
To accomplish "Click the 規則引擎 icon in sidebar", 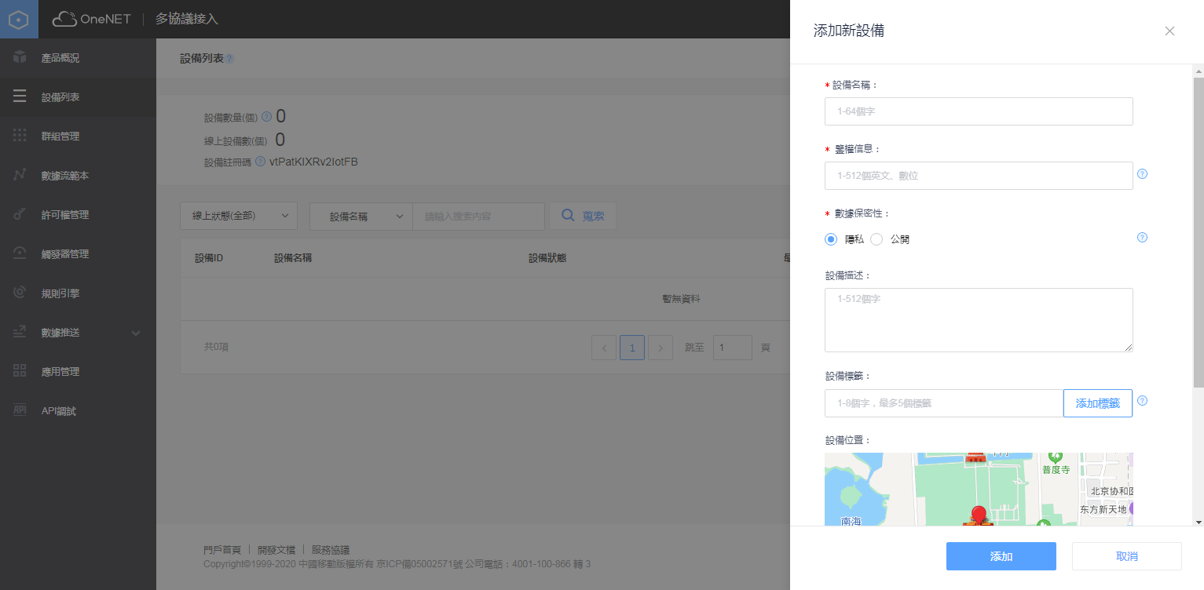I will [x=20, y=293].
